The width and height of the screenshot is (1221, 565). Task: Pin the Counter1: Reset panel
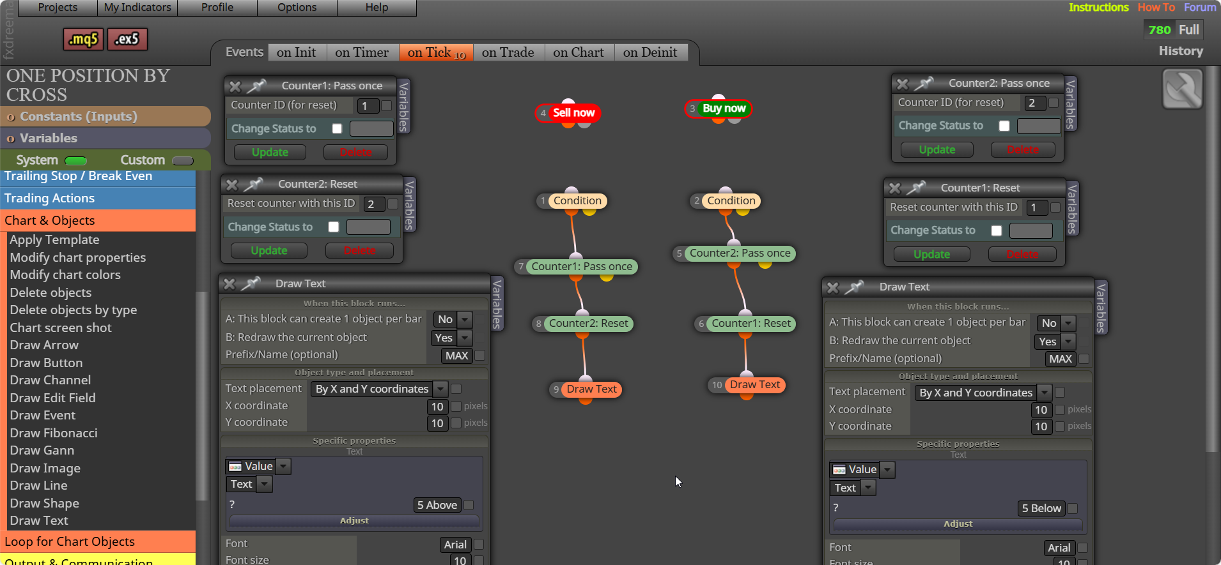pos(916,188)
